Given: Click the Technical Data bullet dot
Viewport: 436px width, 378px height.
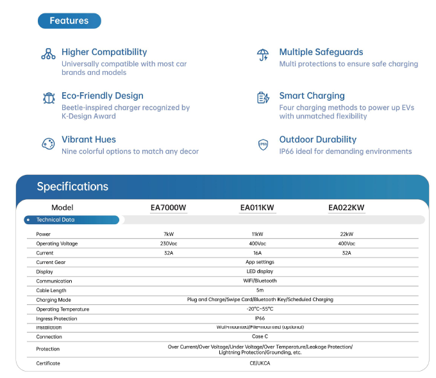Looking at the screenshot, I should point(29,220).
